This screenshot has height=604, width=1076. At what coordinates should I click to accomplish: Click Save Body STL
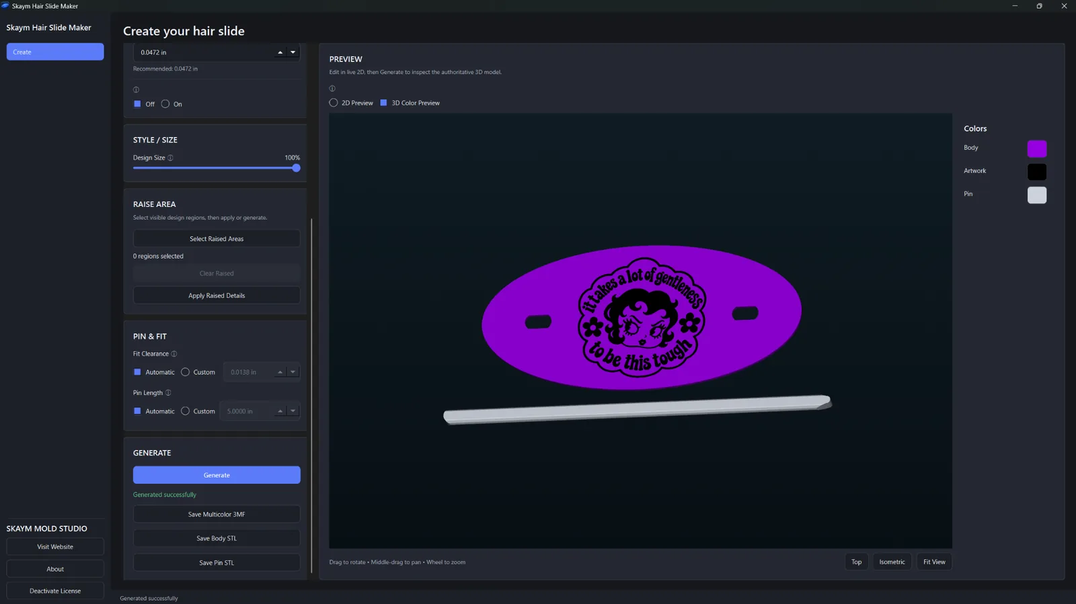[x=217, y=539]
